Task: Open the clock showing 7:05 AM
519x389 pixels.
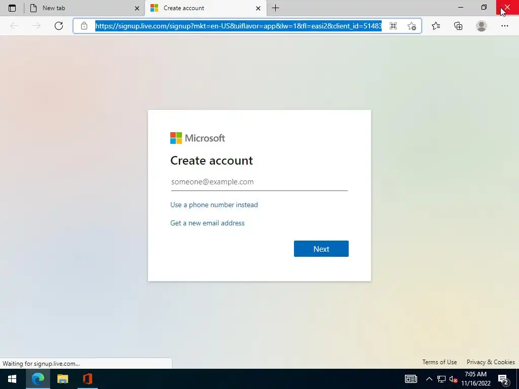Action: pos(475,379)
